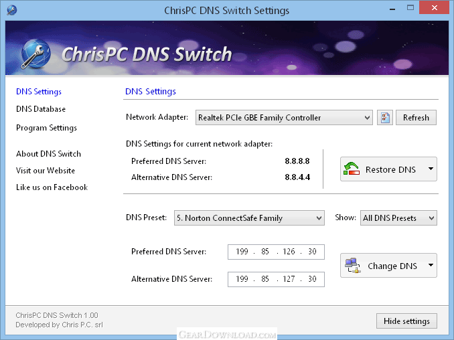
Task: Close the ChrisPC DNS Switch Settings window
Action: (434, 8)
